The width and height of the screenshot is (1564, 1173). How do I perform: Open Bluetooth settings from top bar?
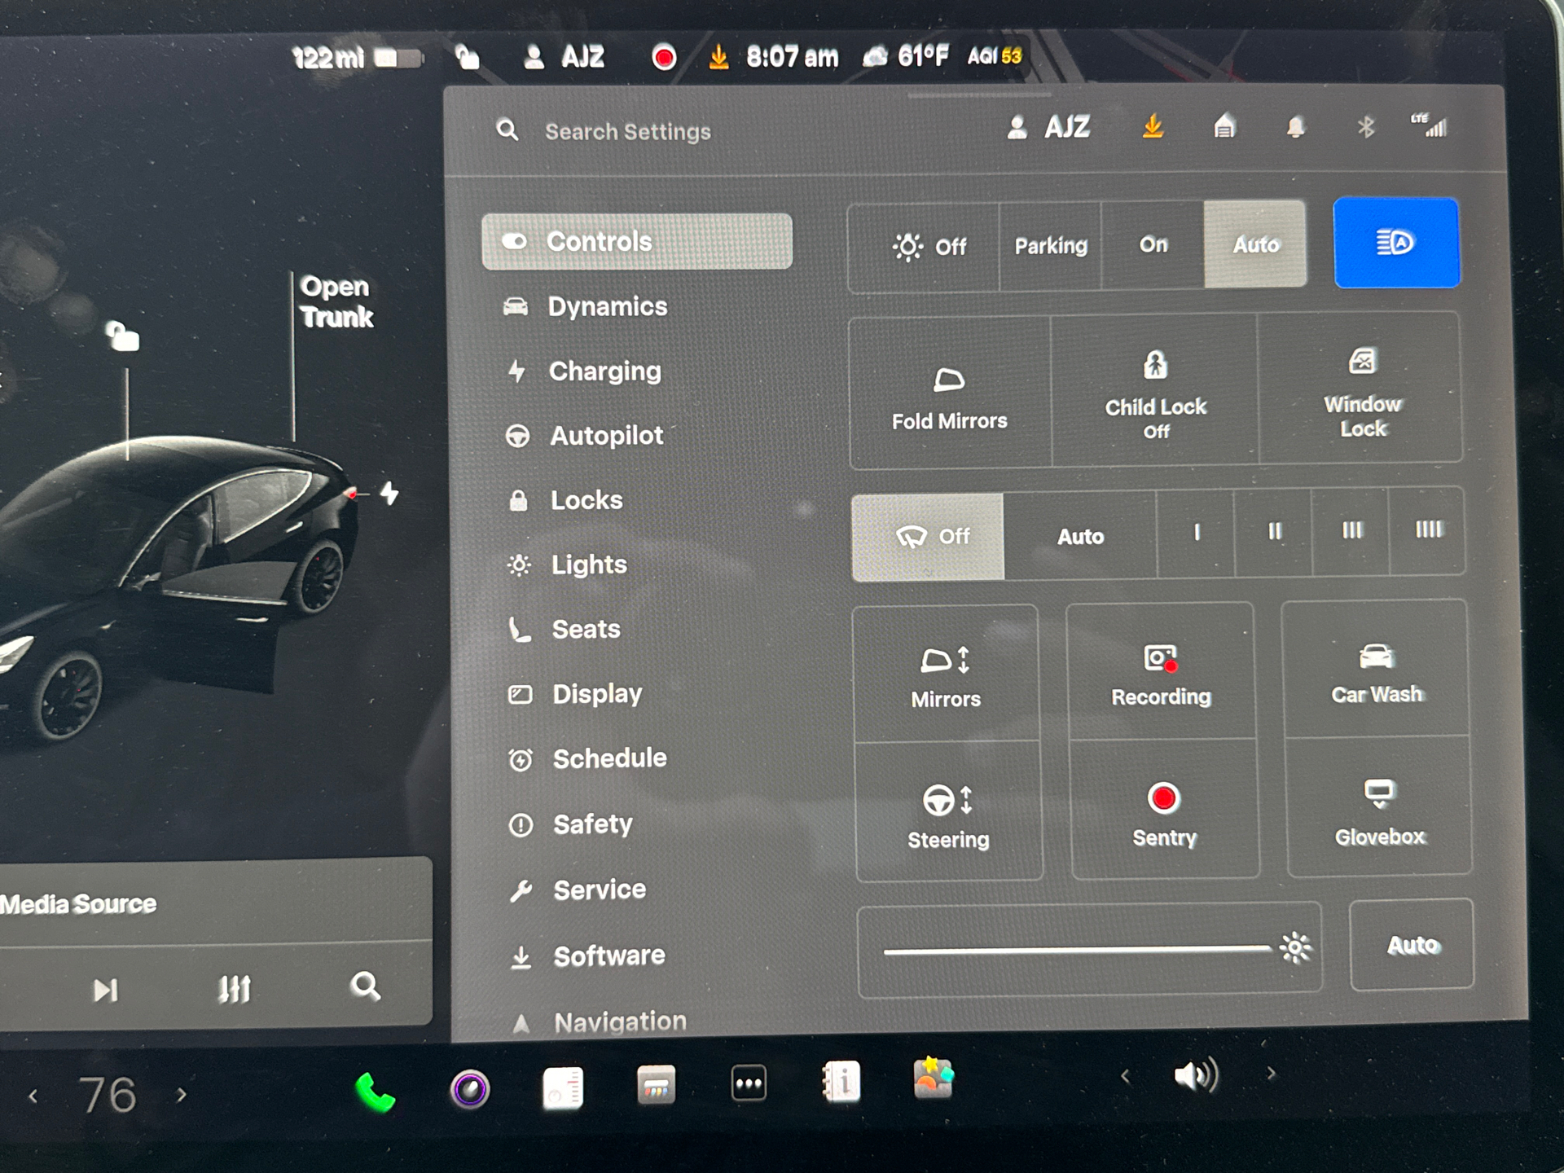(x=1365, y=127)
